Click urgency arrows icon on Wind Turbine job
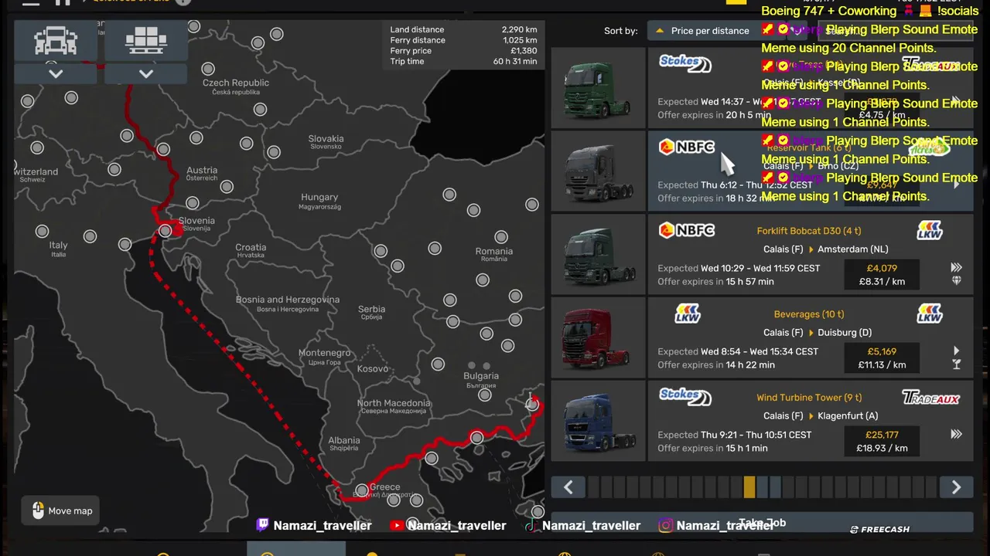Screen dimensions: 990x556 (957, 434)
